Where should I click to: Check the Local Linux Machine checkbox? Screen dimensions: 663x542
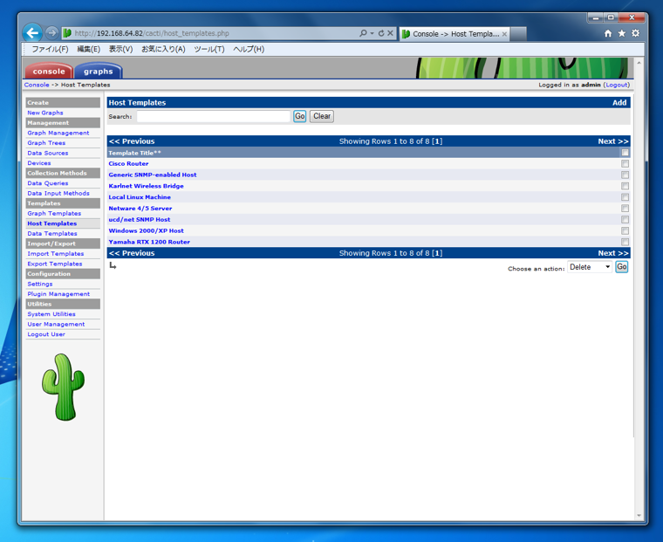(625, 197)
